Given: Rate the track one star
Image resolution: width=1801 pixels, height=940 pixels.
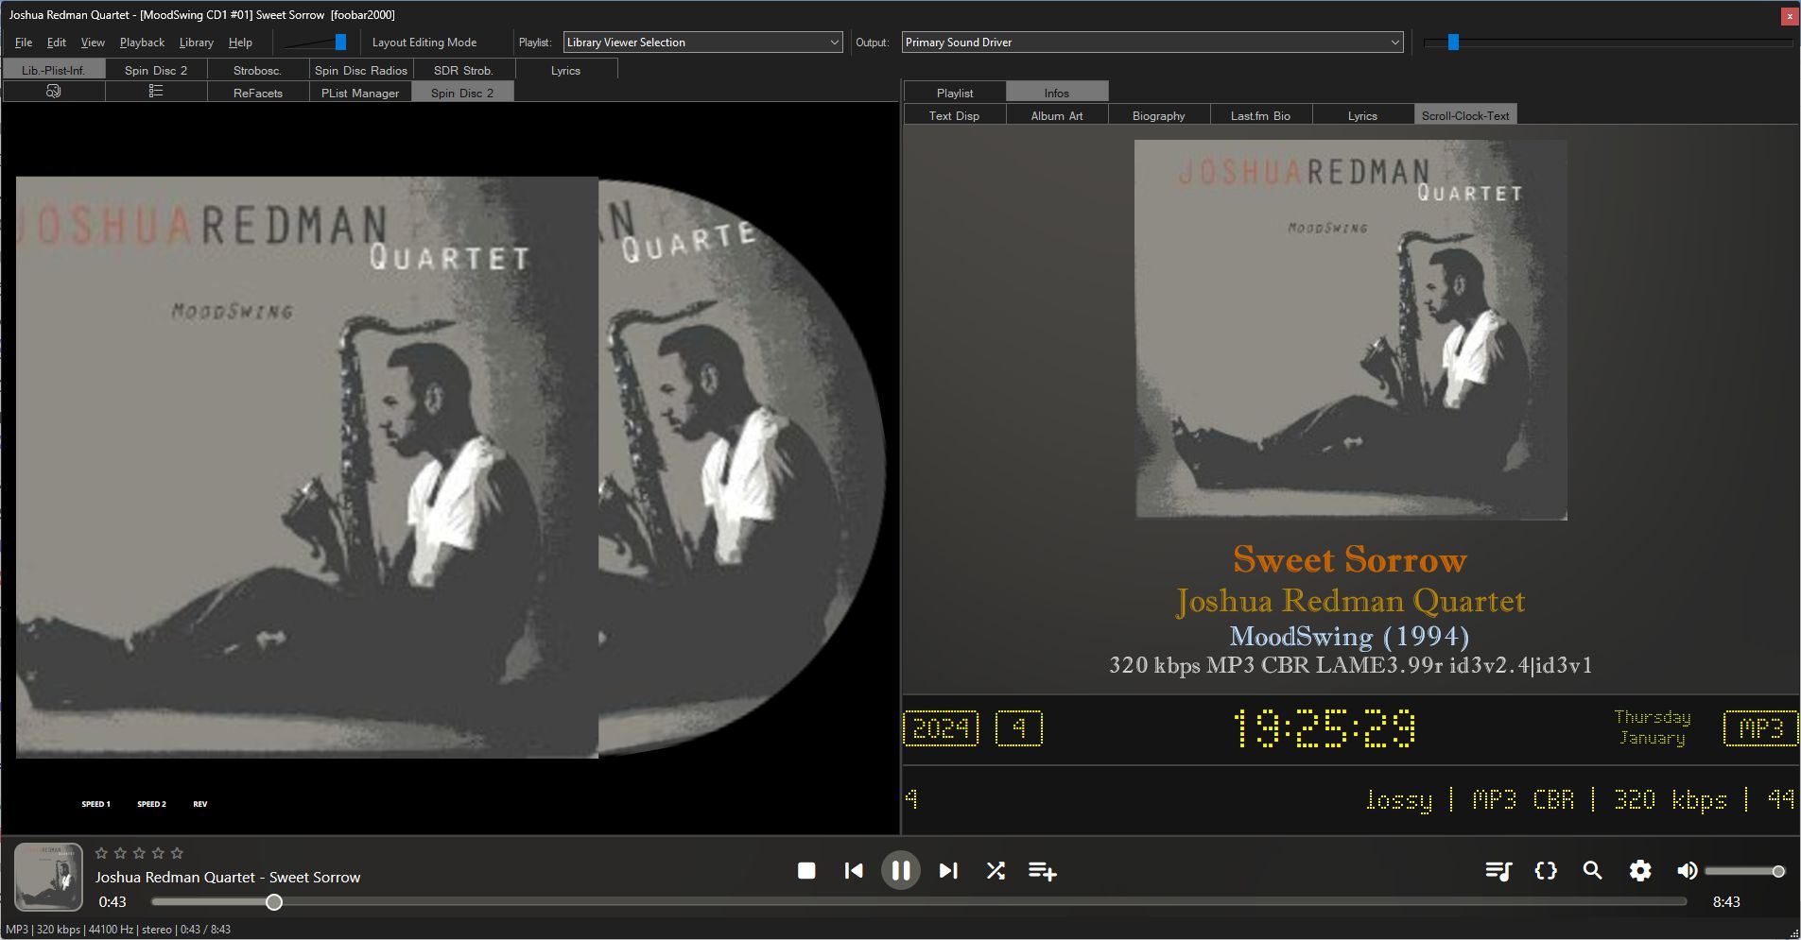Looking at the screenshot, I should click(x=101, y=853).
